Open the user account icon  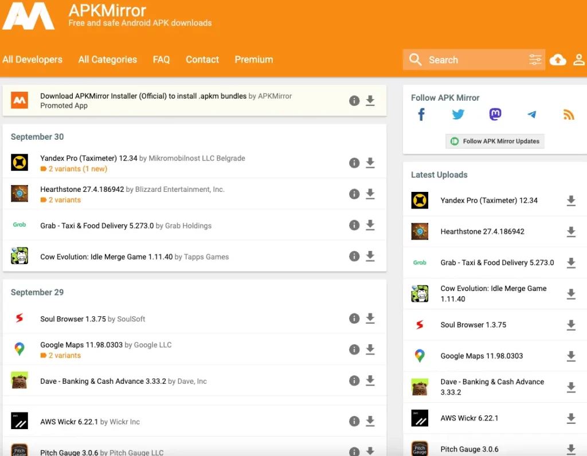tap(579, 60)
